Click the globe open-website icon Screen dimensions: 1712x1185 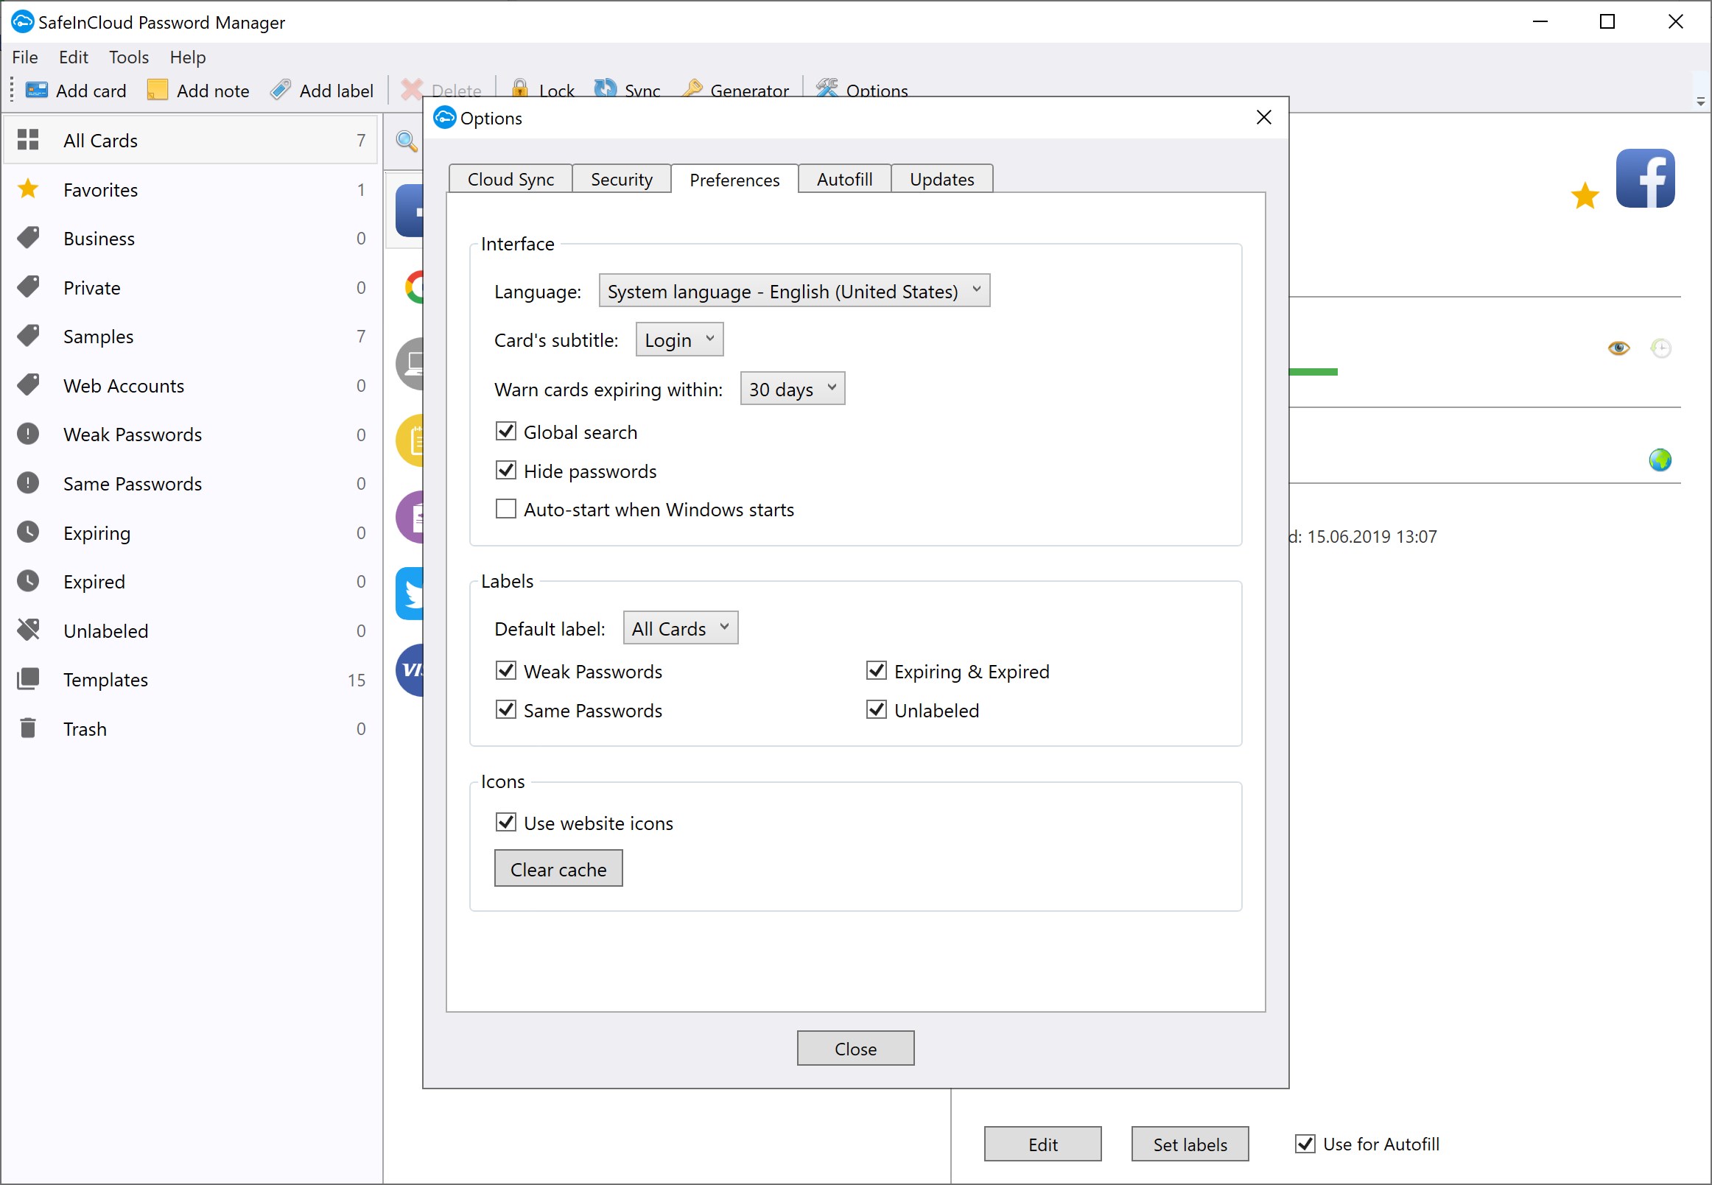click(1660, 460)
